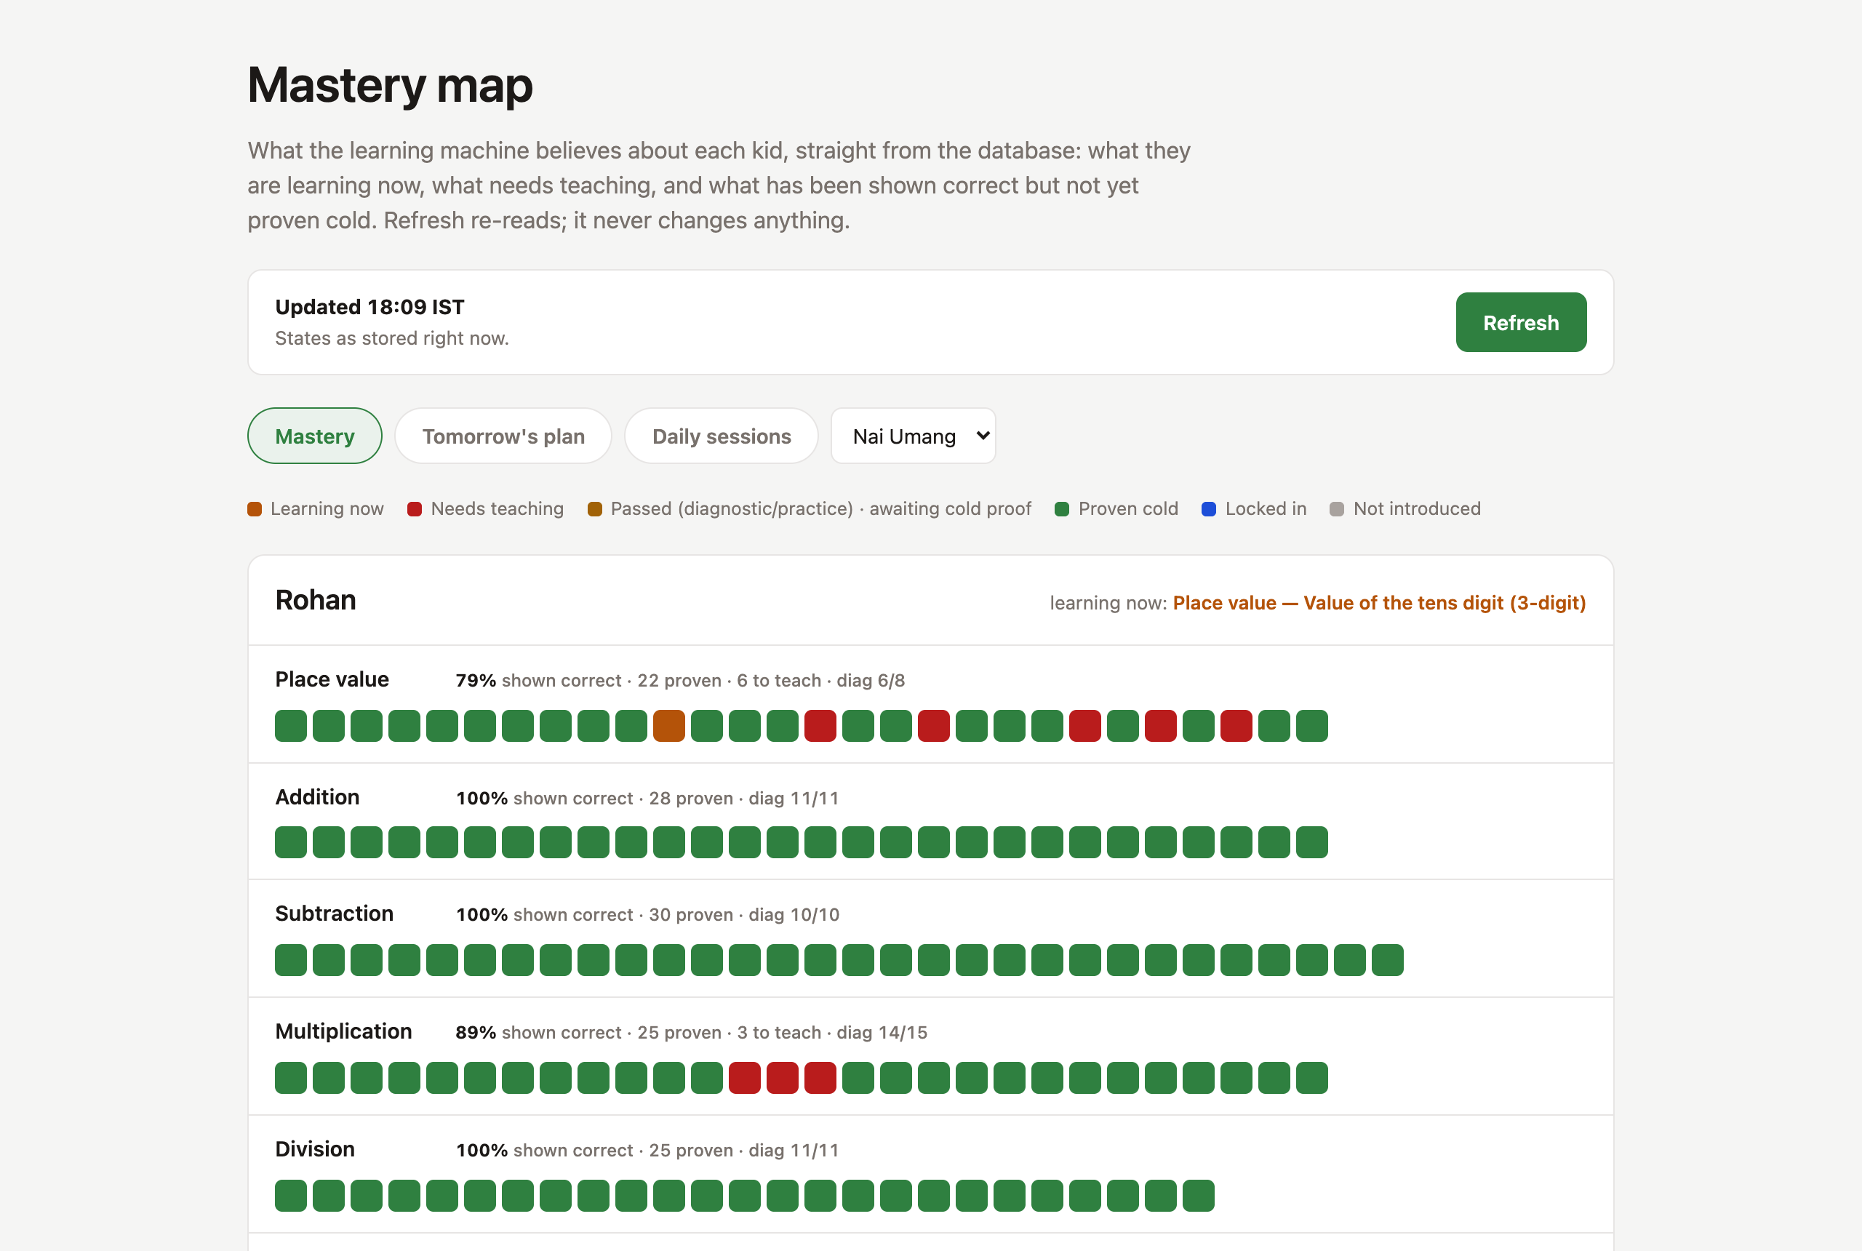Click first green square in Addition row
The image size is (1862, 1251).
click(x=290, y=842)
